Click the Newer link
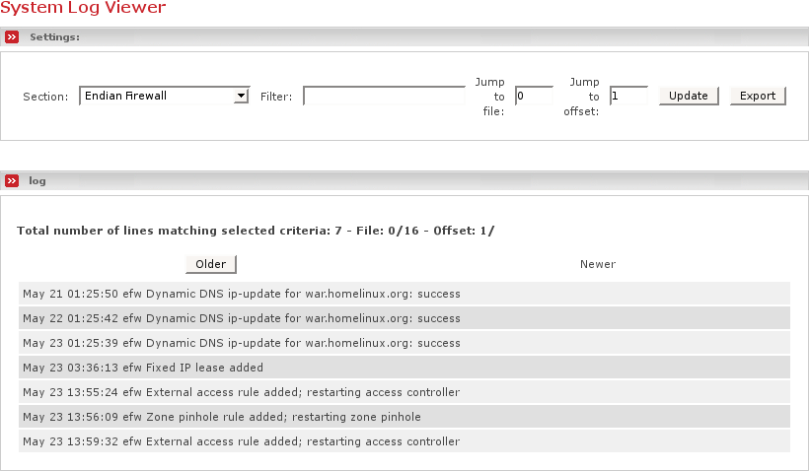The image size is (809, 471). (598, 264)
